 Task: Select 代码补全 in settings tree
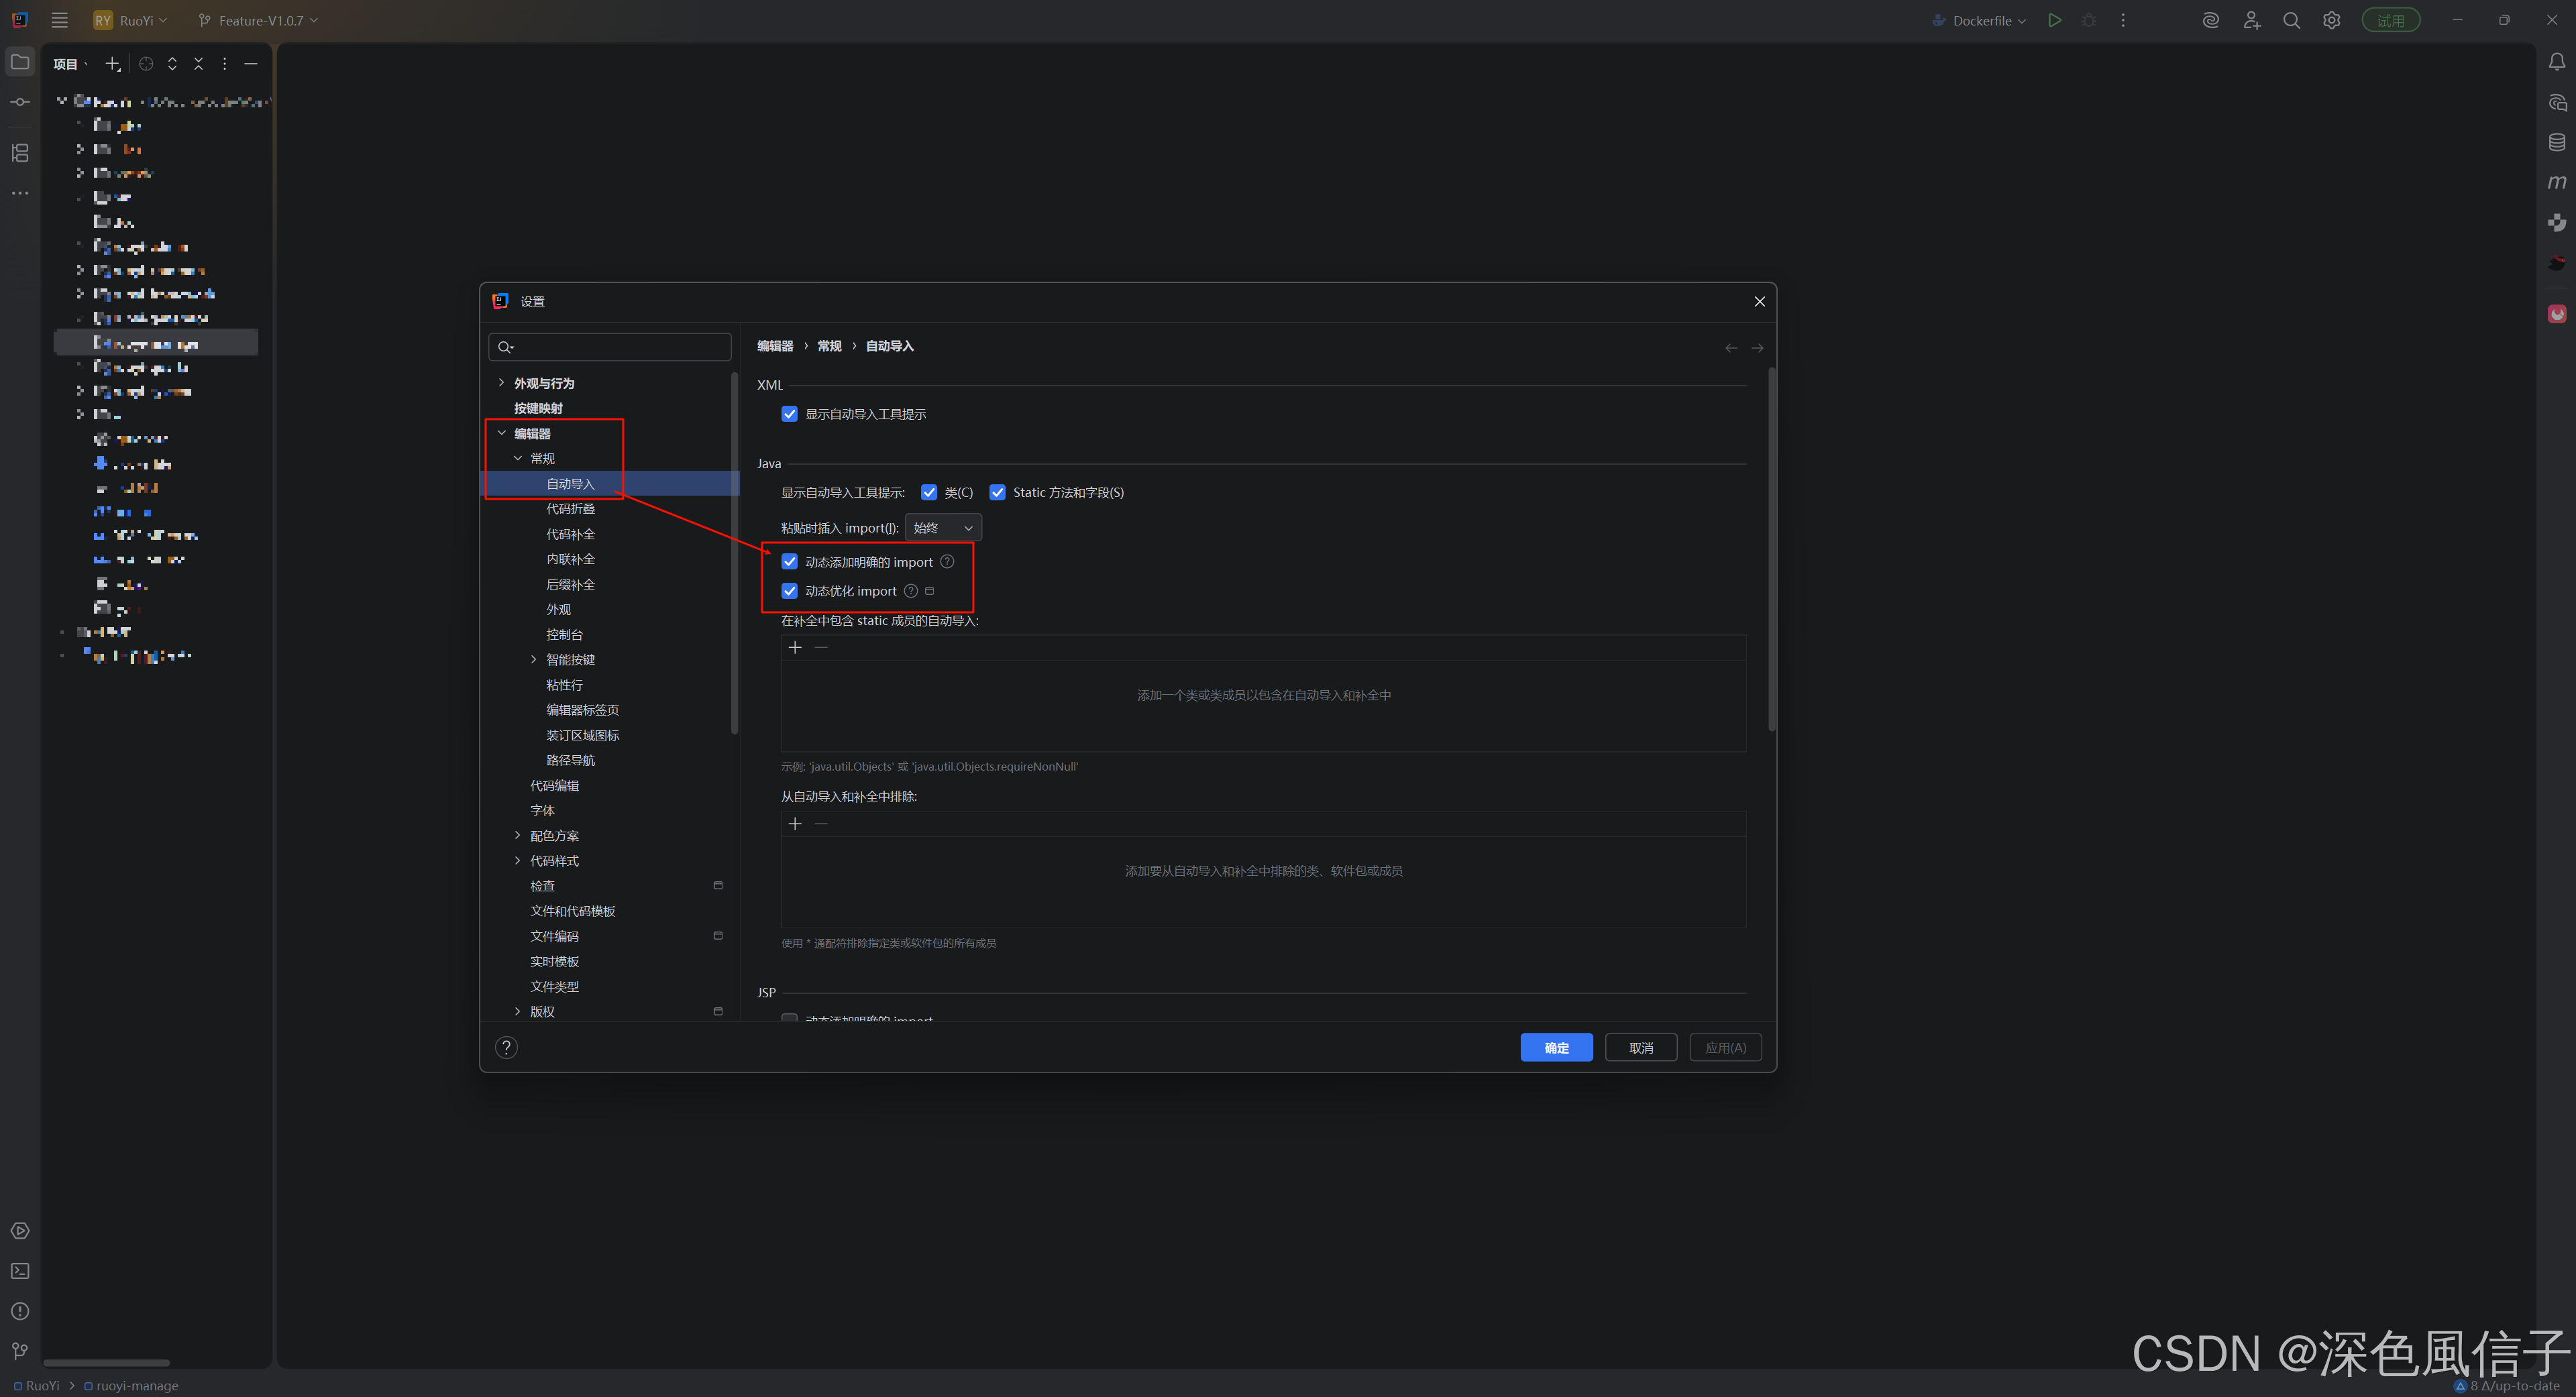[570, 534]
